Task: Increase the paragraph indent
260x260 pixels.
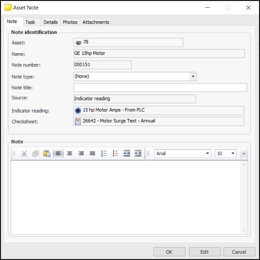Action: tap(138, 154)
